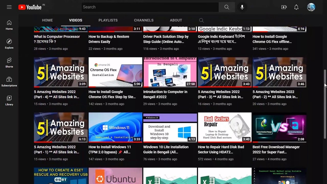Open 'Introduction to Computer in Bengali #2022' title
The image size is (327, 184).
165,94
